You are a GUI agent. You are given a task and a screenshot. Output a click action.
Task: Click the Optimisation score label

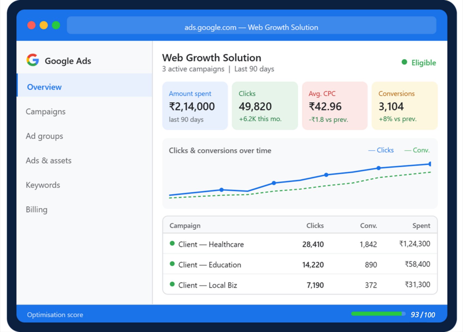(55, 315)
